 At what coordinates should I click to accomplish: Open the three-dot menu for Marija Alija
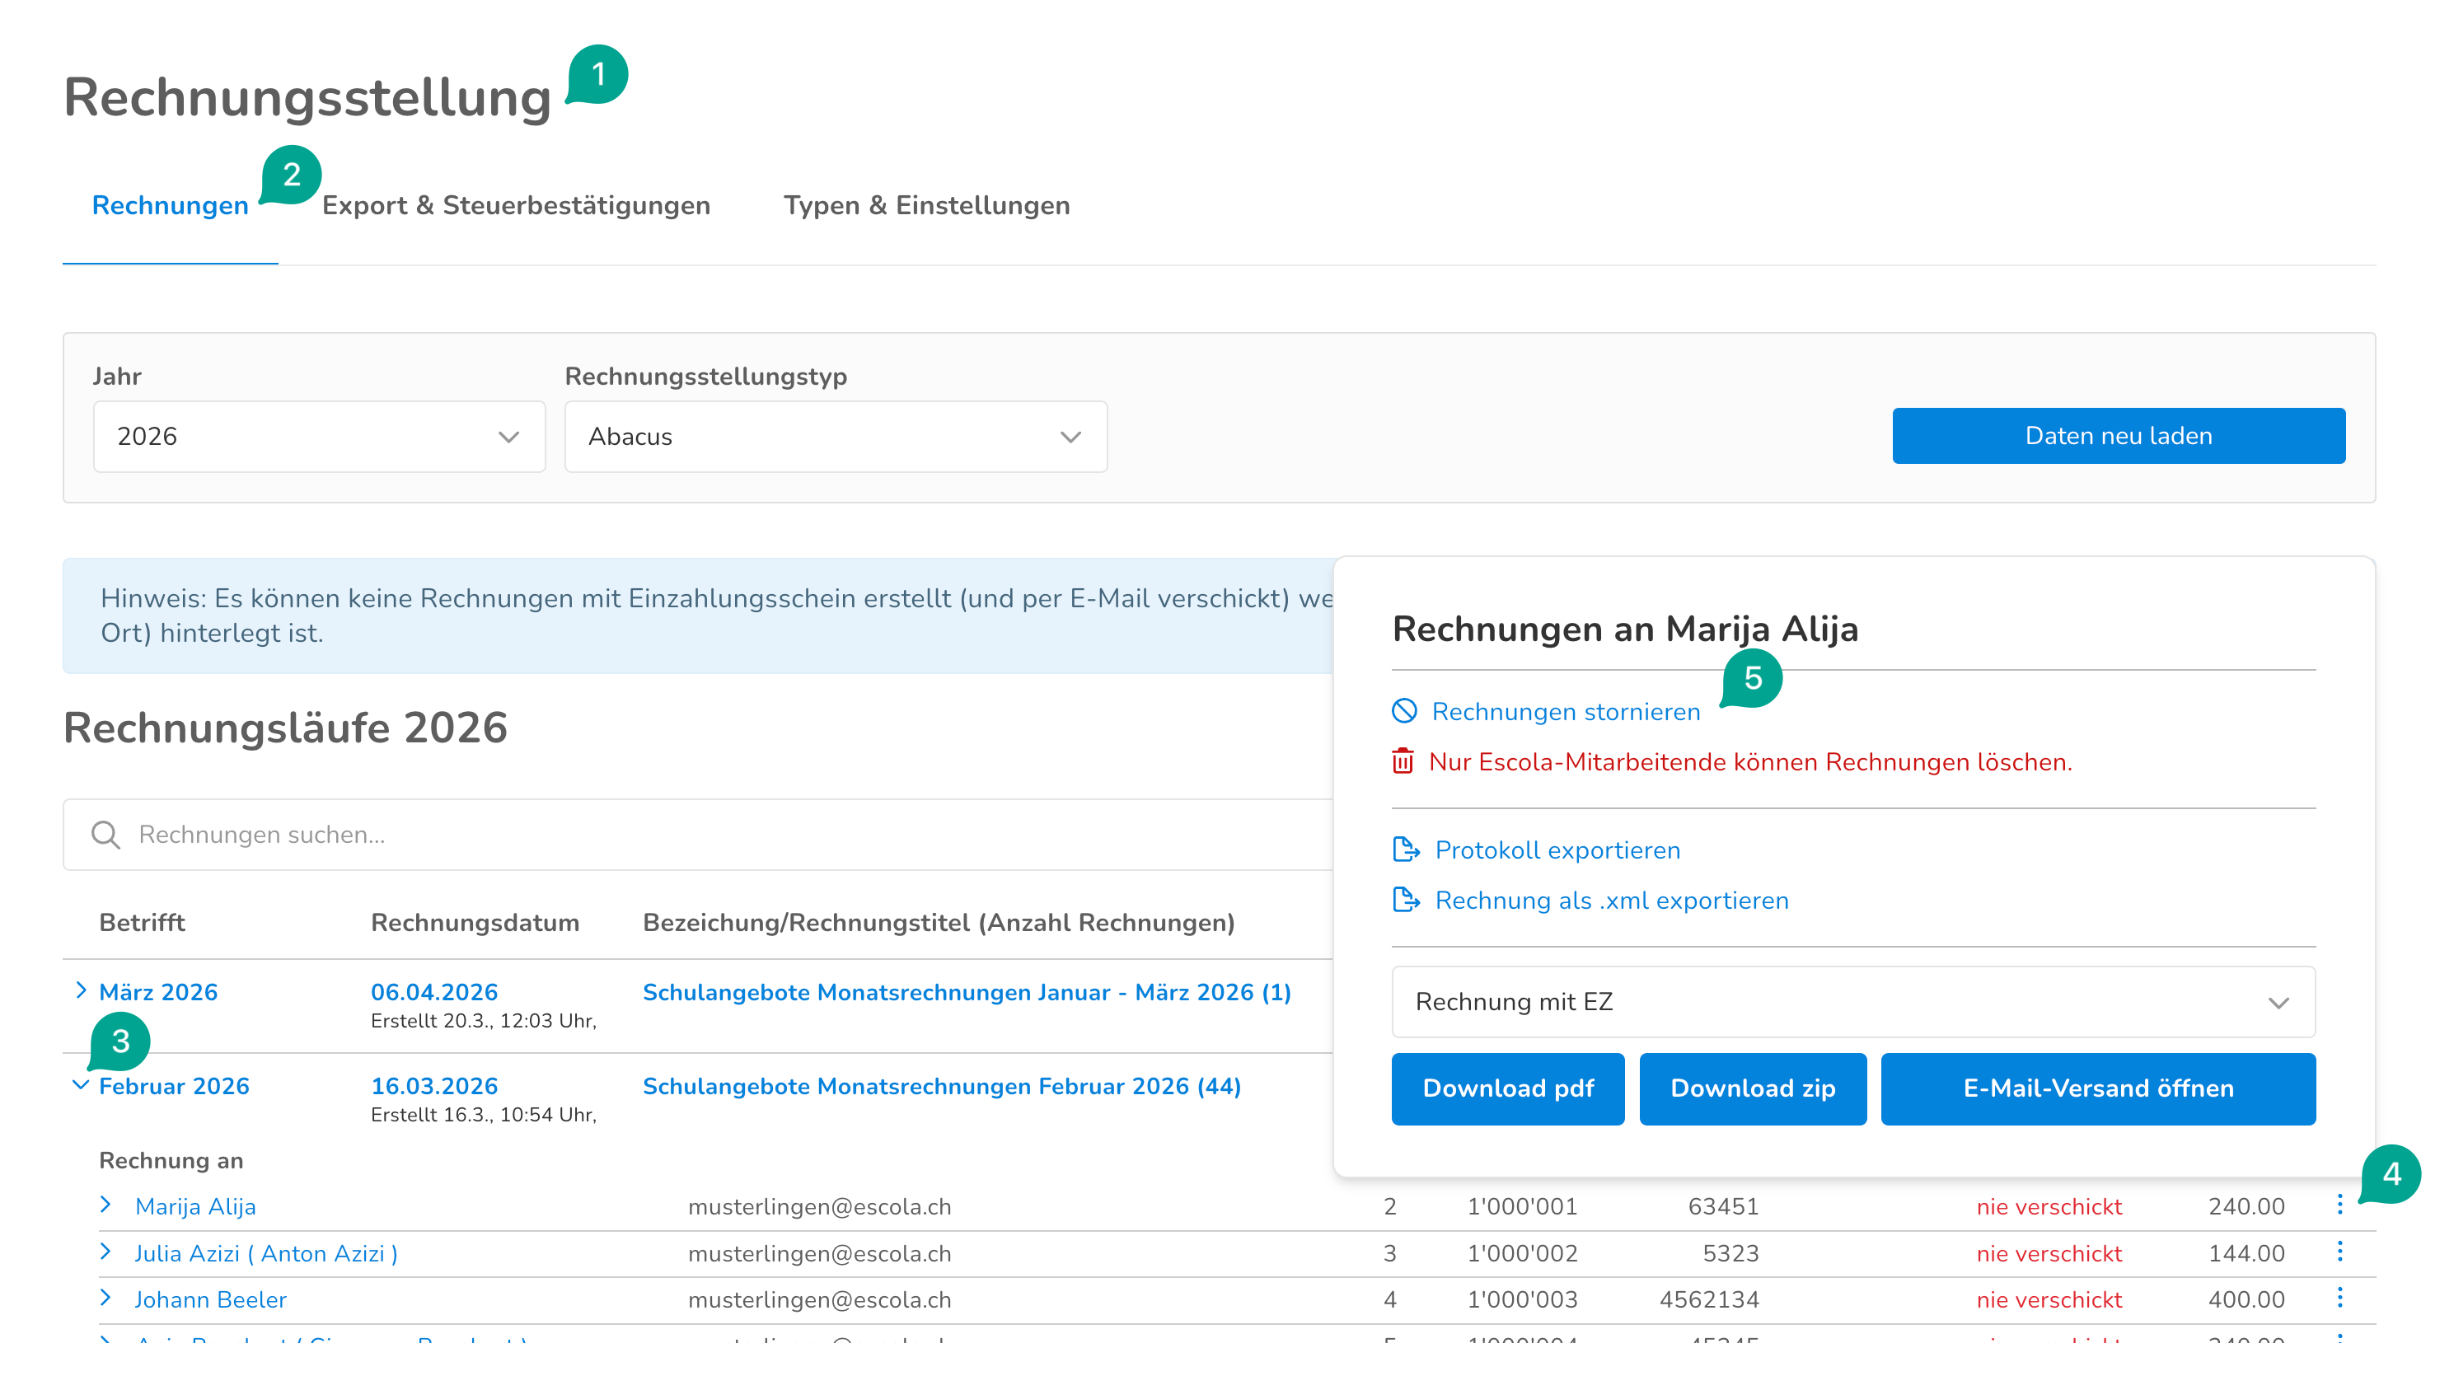[2339, 1205]
